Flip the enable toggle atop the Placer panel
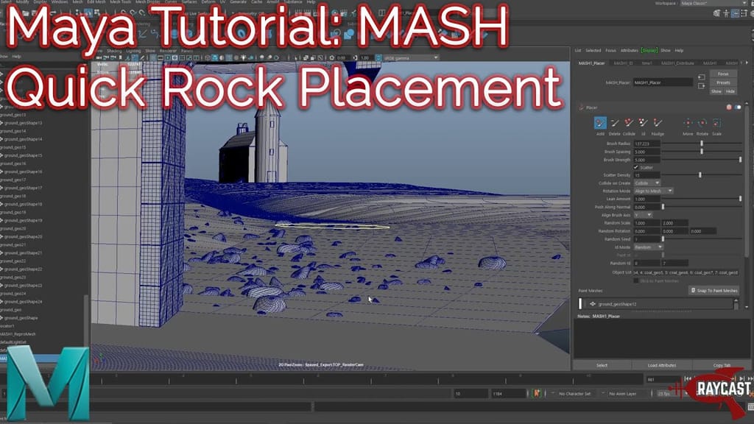Screen dimensions: 754x424 pos(737,107)
